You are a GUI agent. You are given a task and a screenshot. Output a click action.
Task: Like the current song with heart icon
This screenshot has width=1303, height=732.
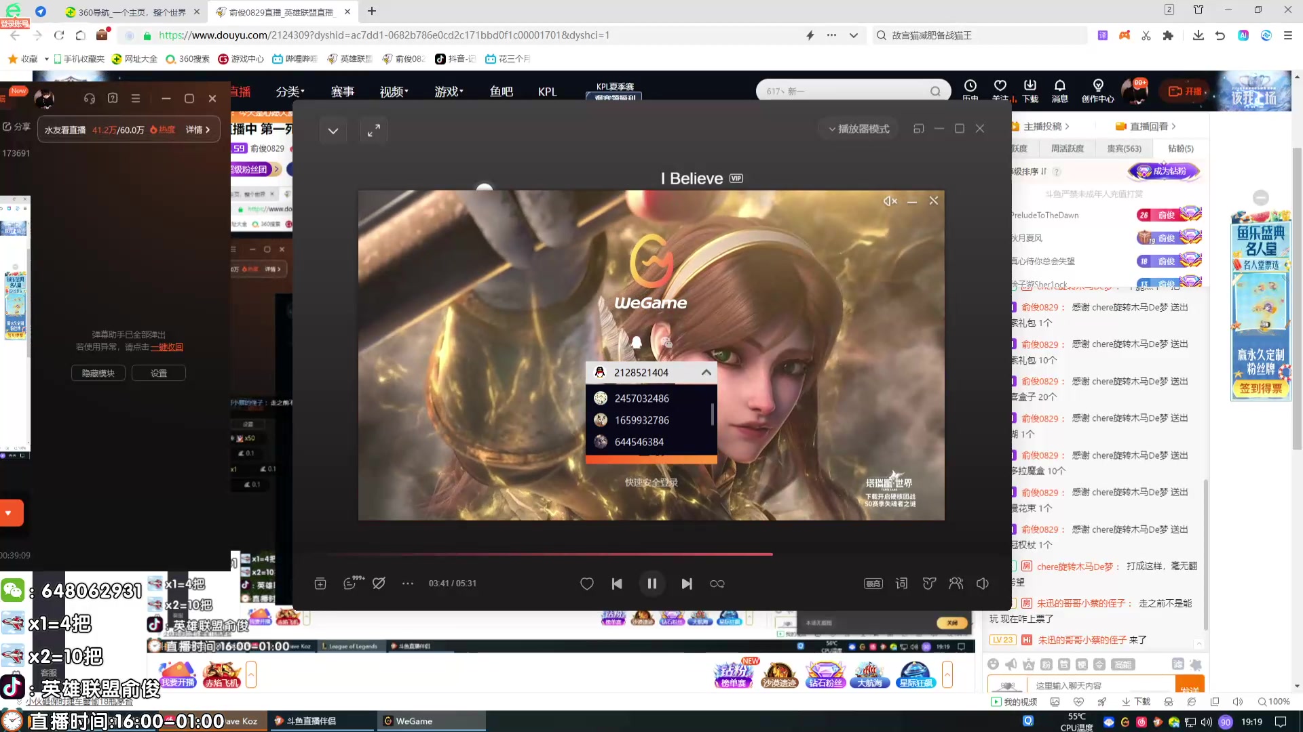pyautogui.click(x=587, y=584)
